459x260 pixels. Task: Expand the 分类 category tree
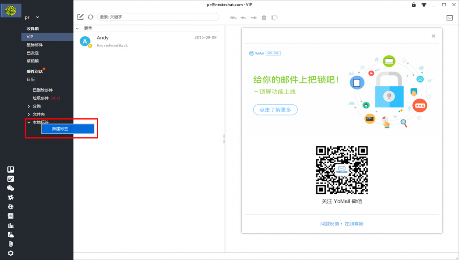tap(29, 106)
